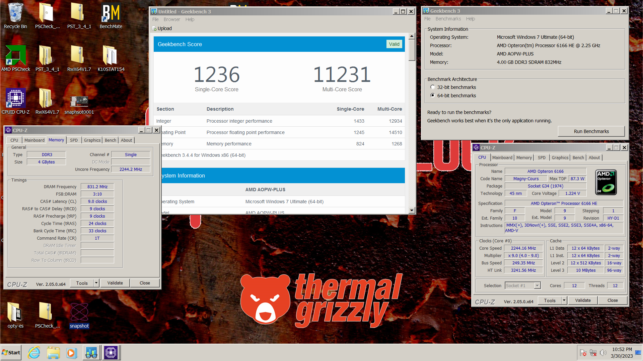Click the taskbar clock showing 10:52 PM

point(622,353)
